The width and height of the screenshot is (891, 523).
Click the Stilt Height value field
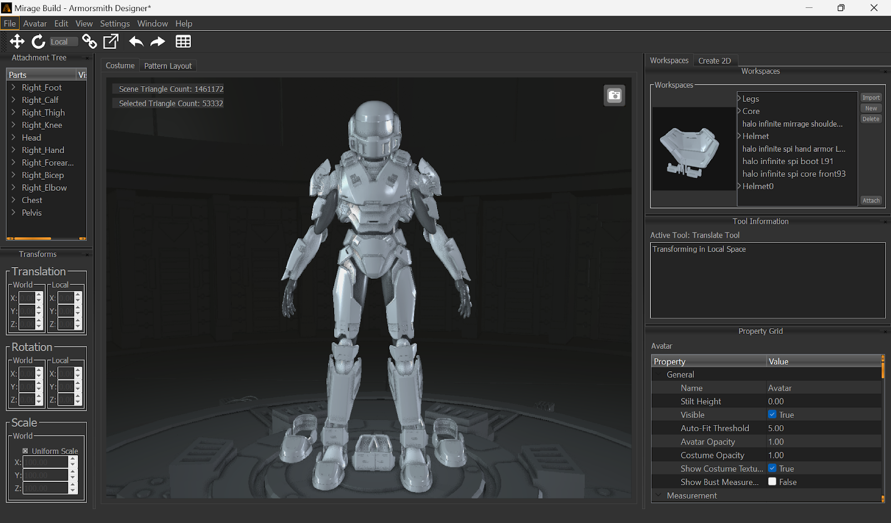pyautogui.click(x=823, y=401)
